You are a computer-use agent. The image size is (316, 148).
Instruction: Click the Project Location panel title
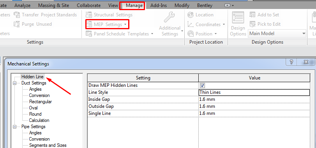[206, 42]
